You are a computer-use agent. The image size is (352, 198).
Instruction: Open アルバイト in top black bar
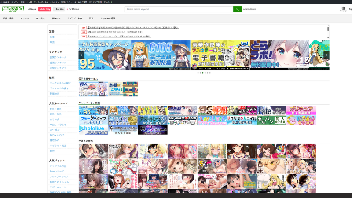click(x=108, y=2)
